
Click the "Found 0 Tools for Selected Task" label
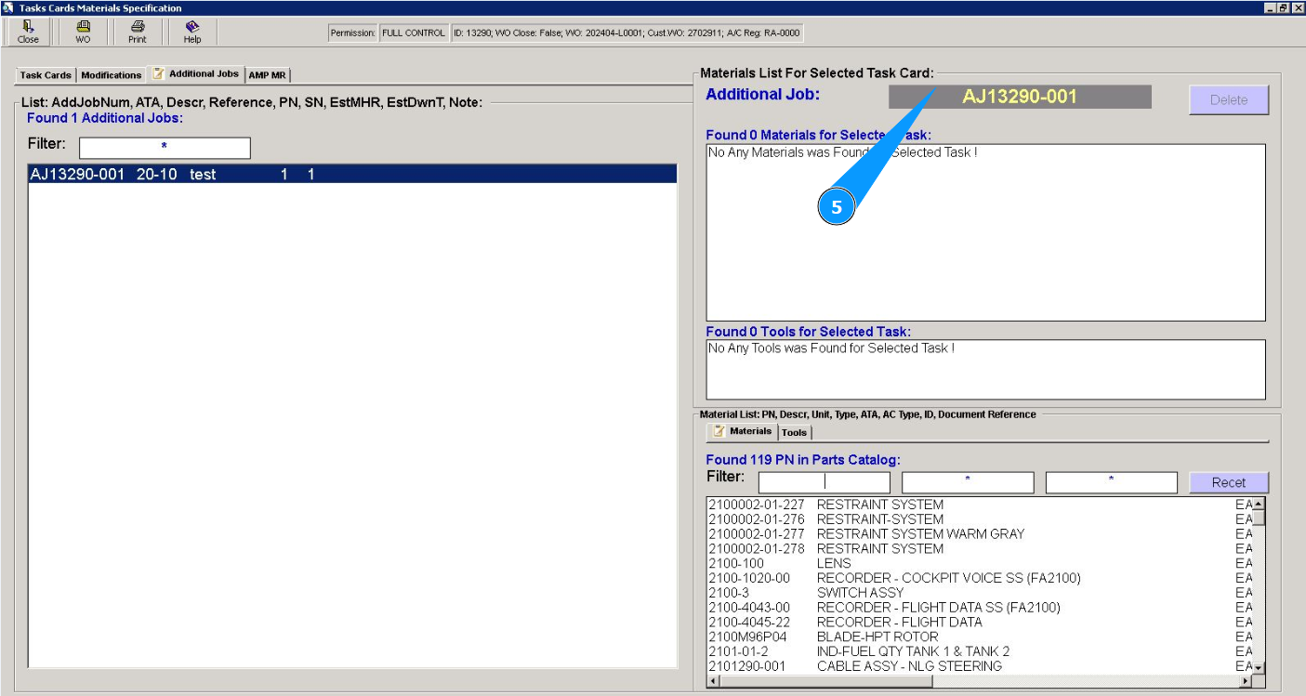809,332
